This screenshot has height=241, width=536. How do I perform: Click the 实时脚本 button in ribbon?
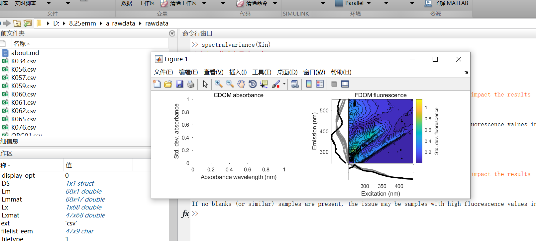point(25,3)
